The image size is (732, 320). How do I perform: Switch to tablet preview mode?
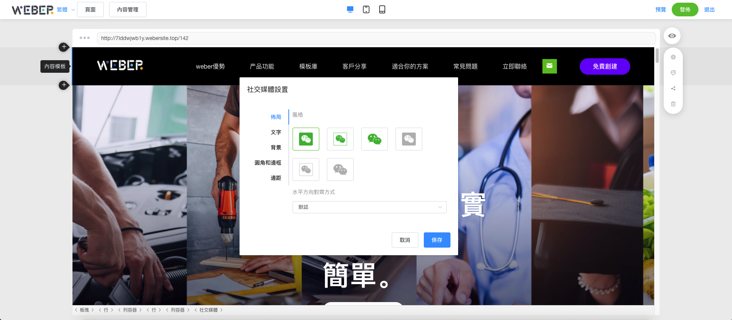[x=366, y=10]
